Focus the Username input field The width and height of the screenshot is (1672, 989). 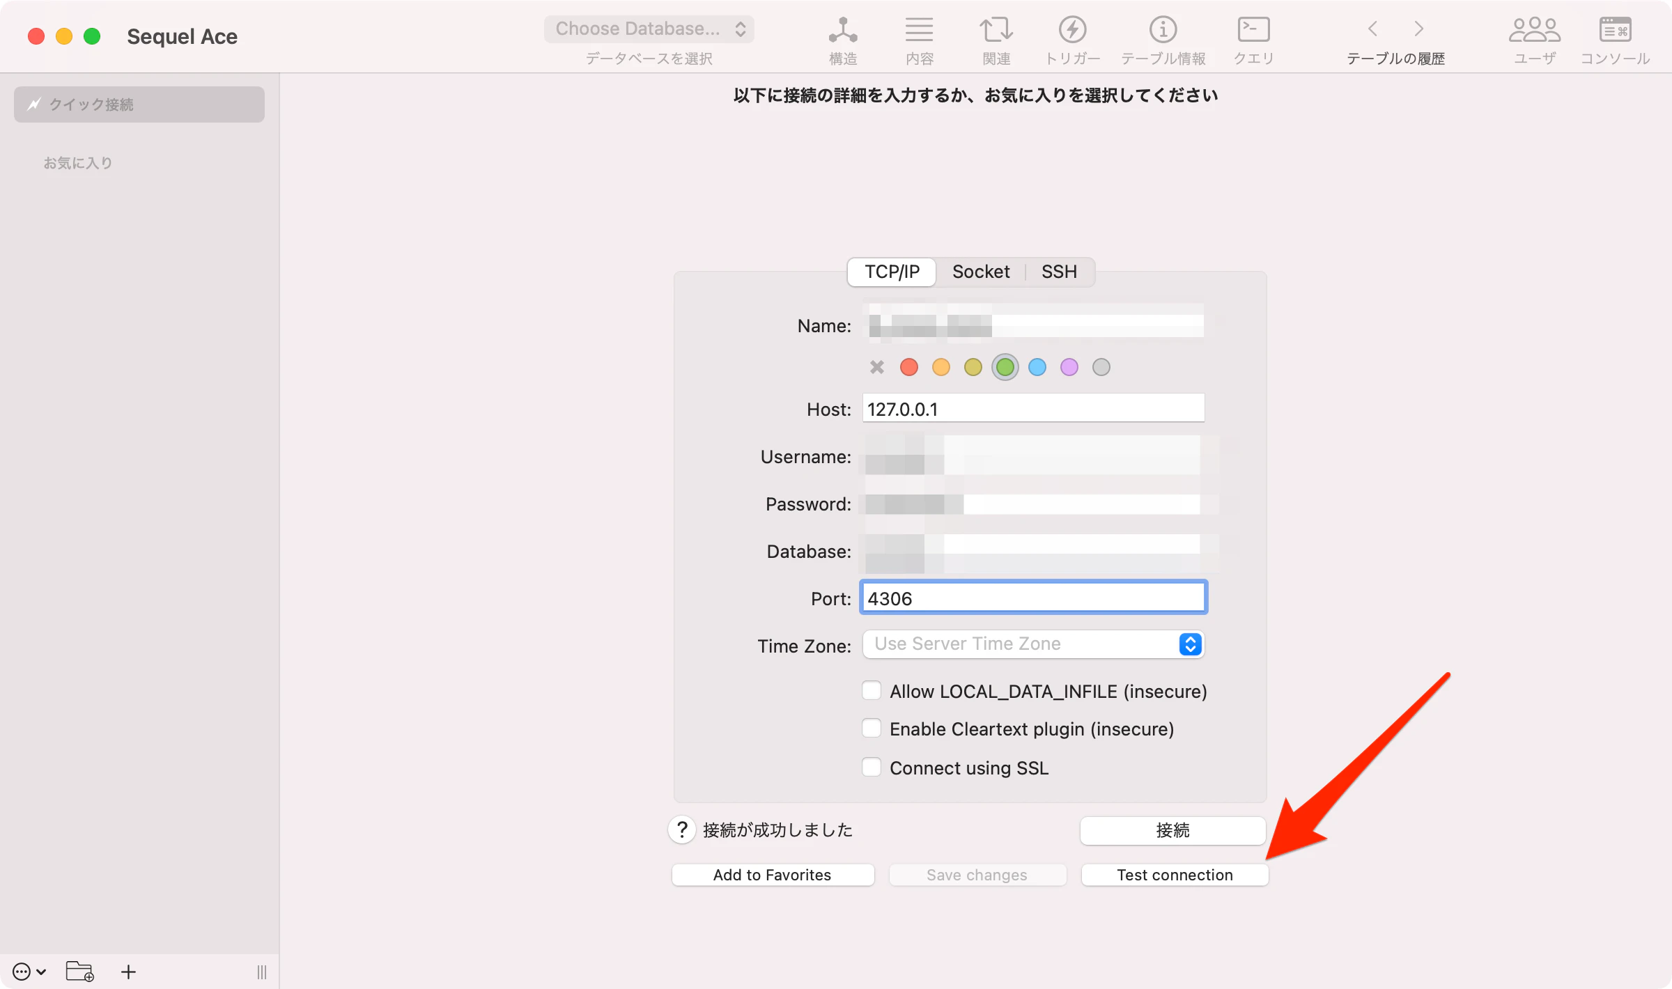pos(1034,456)
